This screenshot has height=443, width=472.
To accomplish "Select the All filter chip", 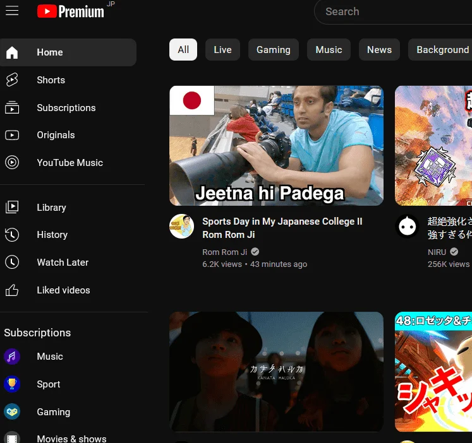I will point(183,50).
